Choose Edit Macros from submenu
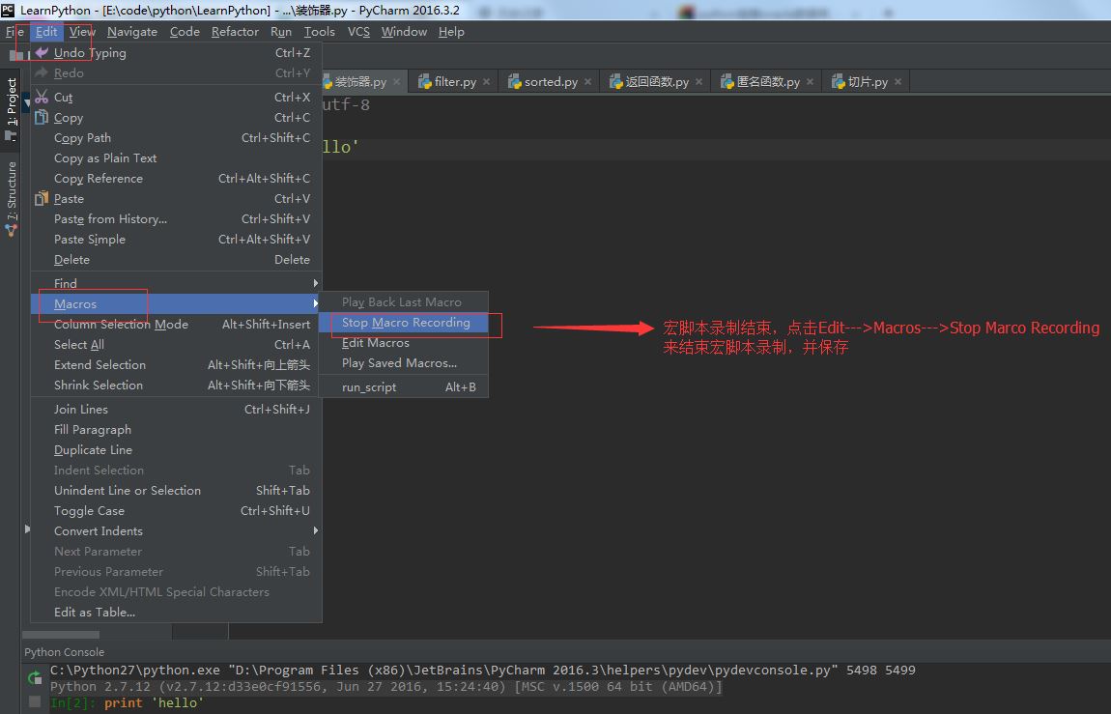Image resolution: width=1111 pixels, height=714 pixels. (376, 343)
